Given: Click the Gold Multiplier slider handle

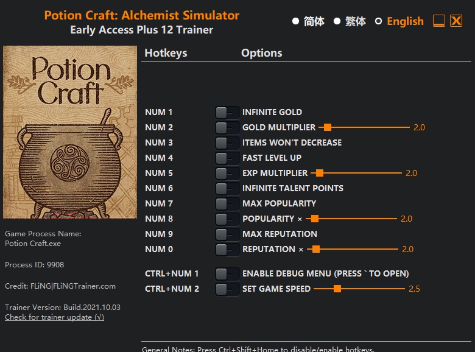Looking at the screenshot, I should click(327, 127).
